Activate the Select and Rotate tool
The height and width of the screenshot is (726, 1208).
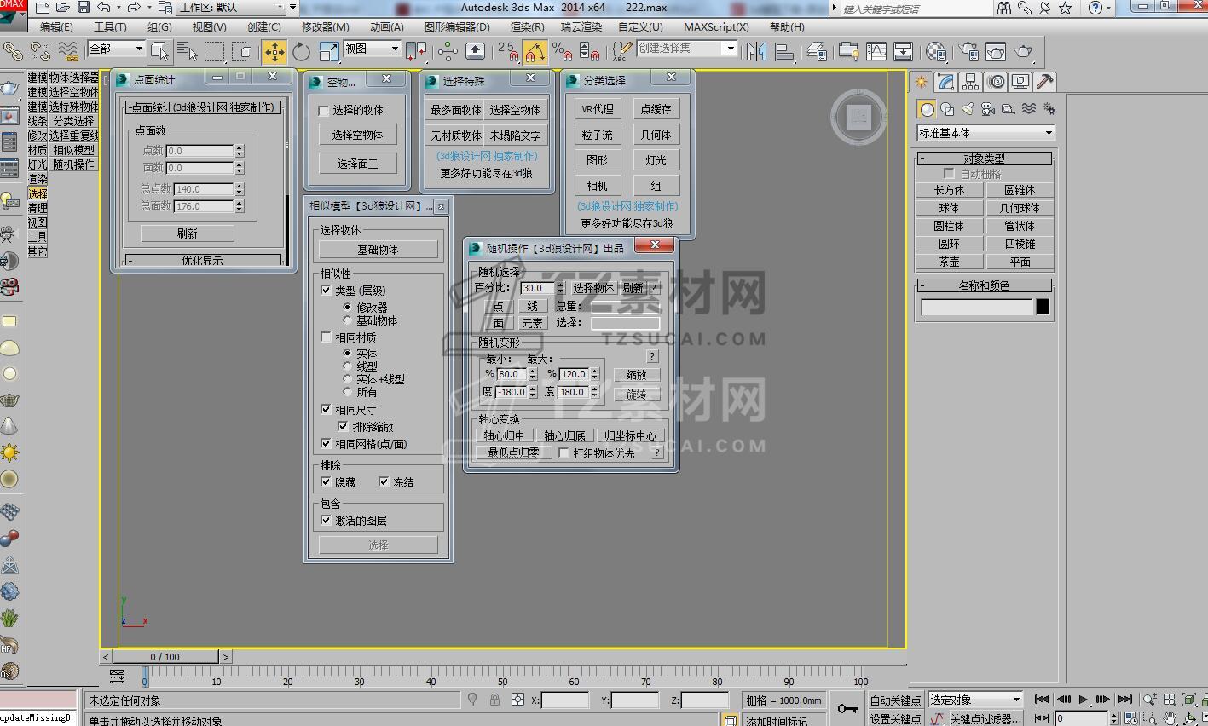pos(301,52)
